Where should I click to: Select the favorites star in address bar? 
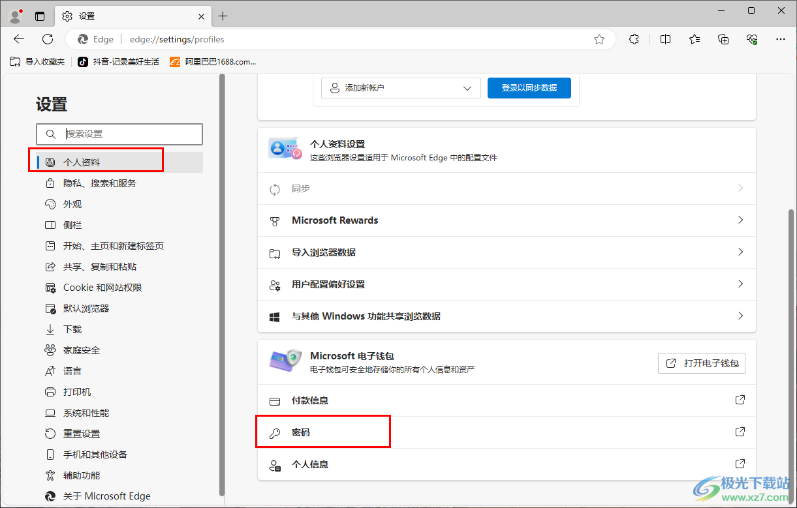pos(599,39)
